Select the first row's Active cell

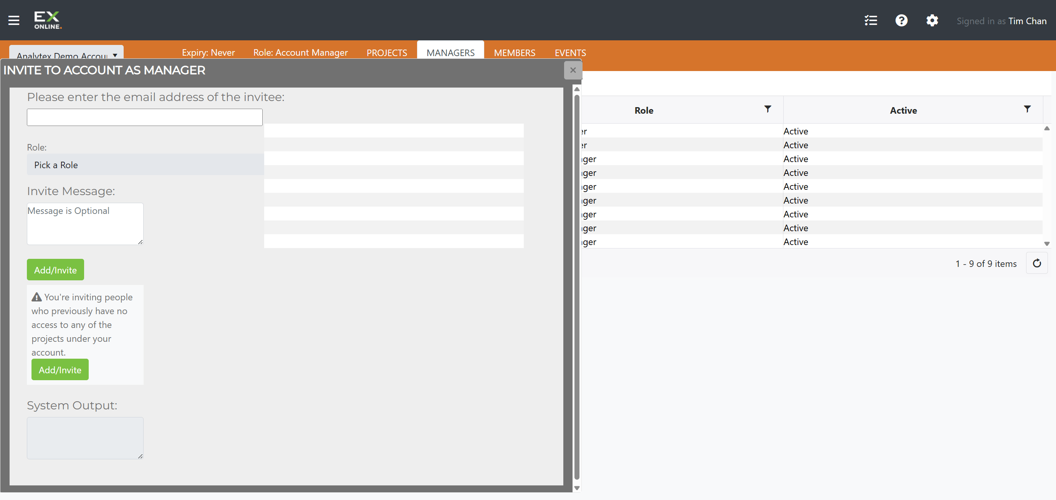pyautogui.click(x=913, y=131)
